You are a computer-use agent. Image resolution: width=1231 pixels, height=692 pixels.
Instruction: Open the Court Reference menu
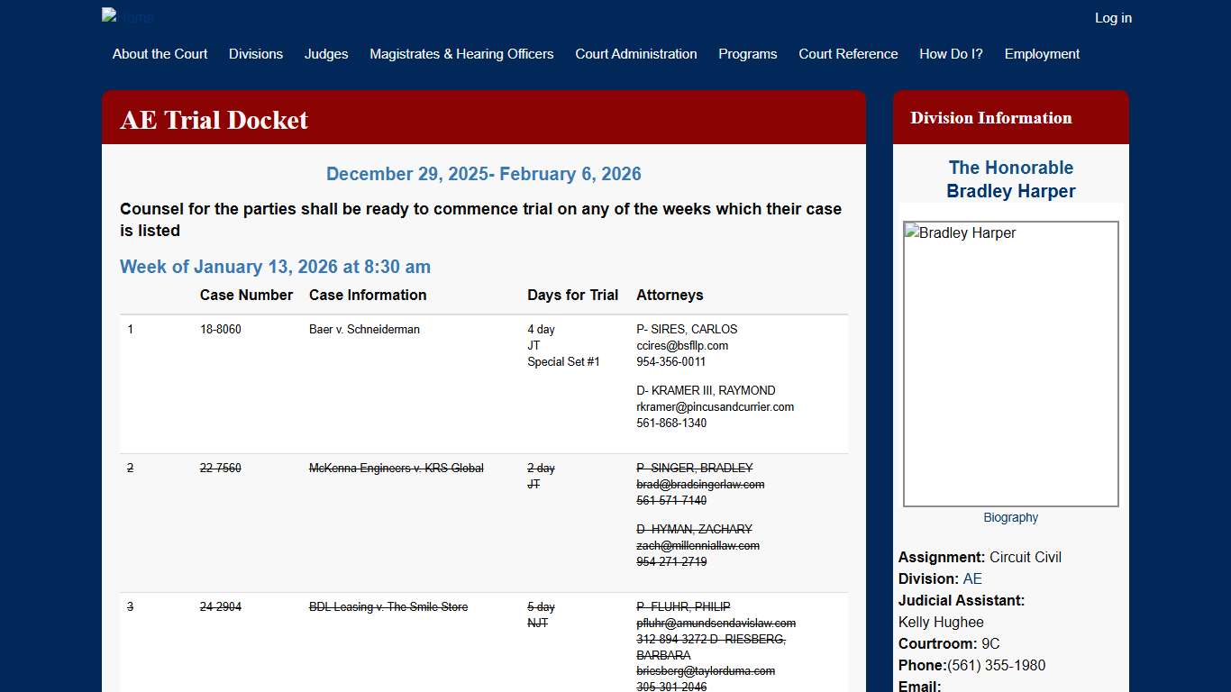(847, 54)
